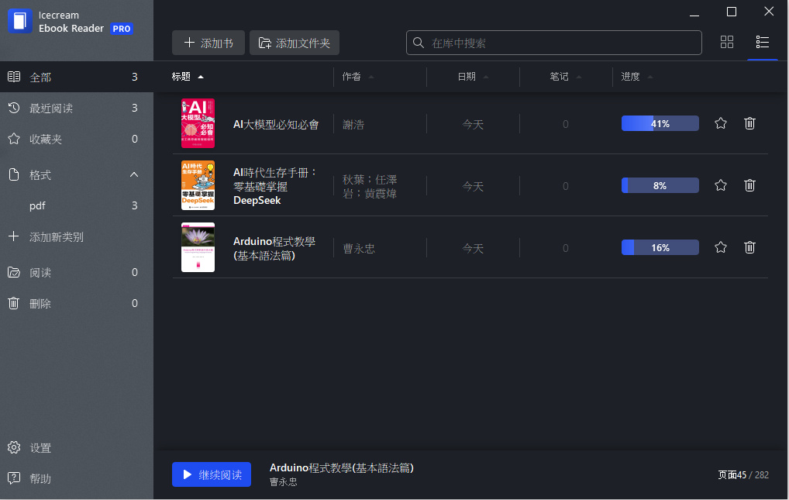Switch to list view layout
This screenshot has height=500, width=789.
pos(763,43)
